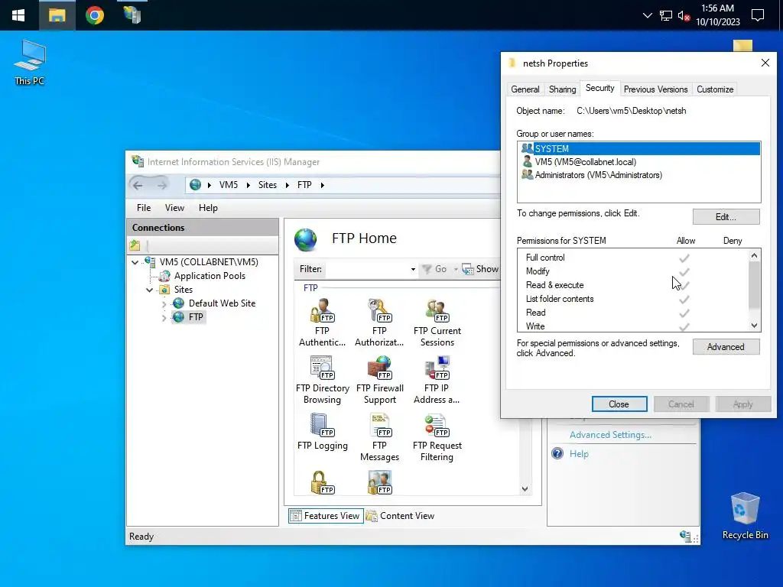Viewport: 783px width, 587px height.
Task: Expand breadcrumb arrow after Sites
Action: click(288, 185)
